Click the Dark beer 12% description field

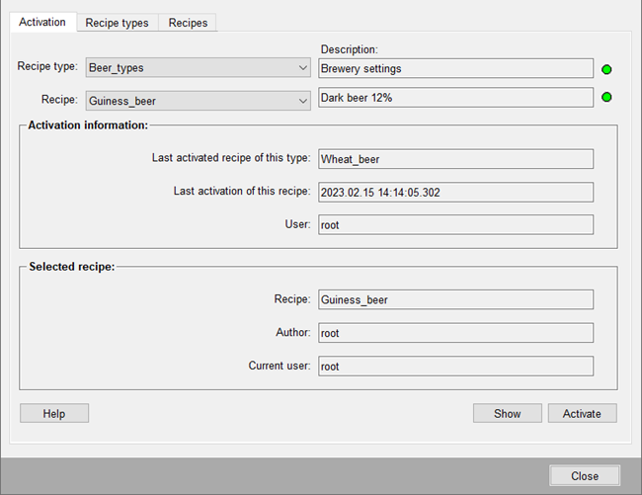[x=455, y=98]
